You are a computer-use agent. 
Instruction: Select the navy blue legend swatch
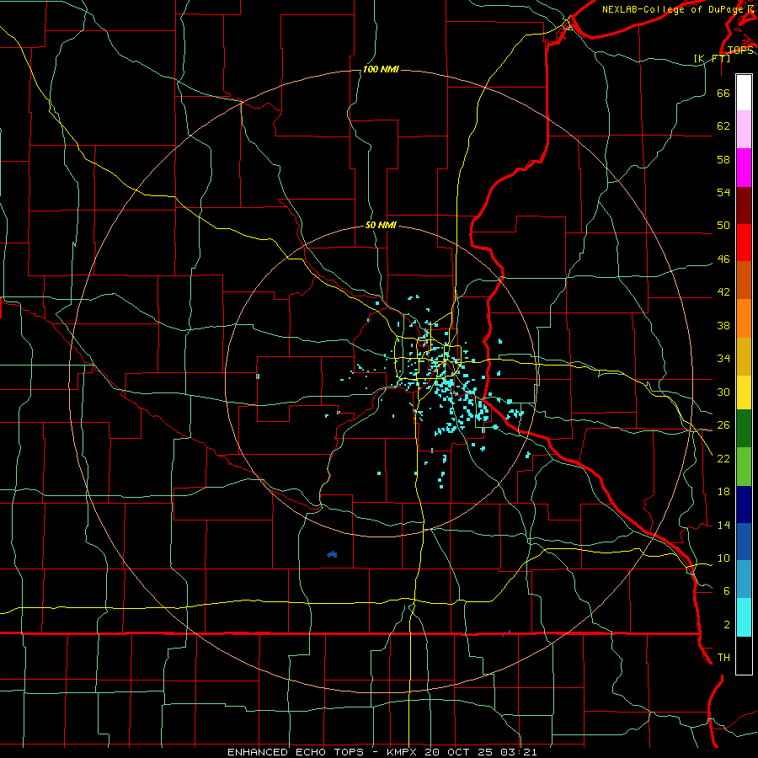pos(744,504)
